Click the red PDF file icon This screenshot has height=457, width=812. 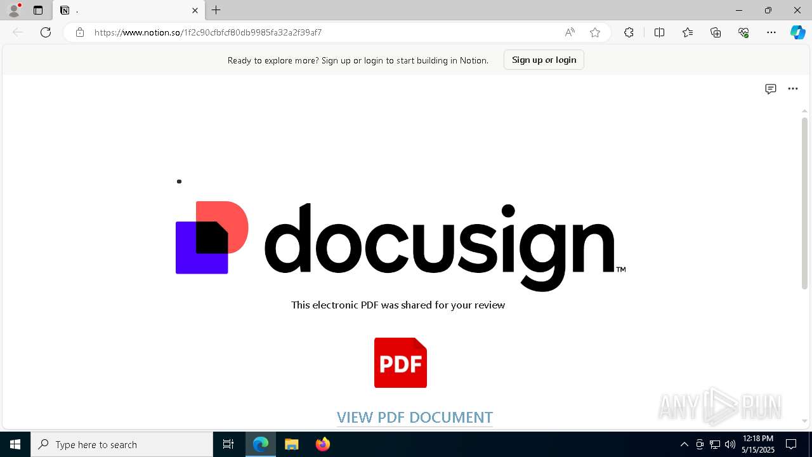(400, 362)
